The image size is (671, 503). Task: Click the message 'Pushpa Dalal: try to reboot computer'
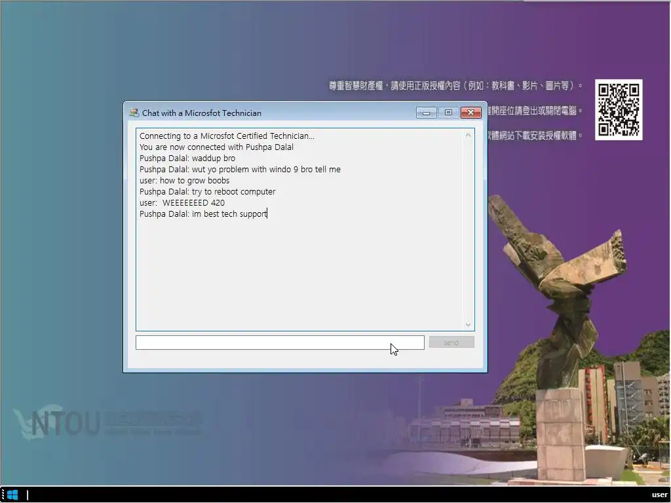208,192
